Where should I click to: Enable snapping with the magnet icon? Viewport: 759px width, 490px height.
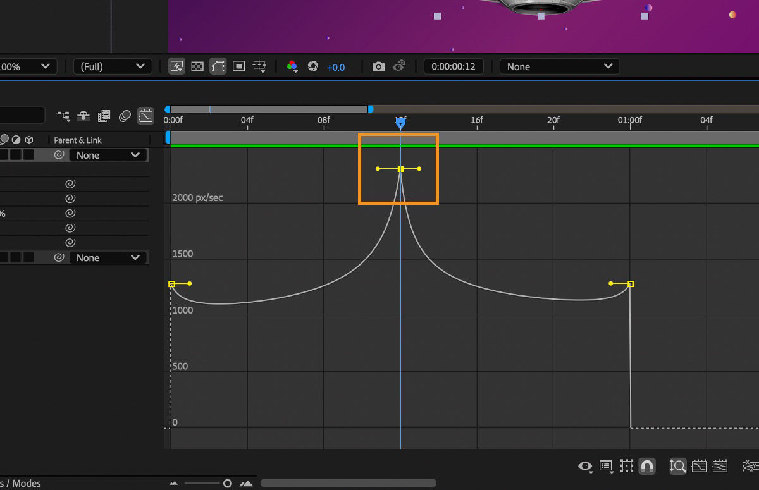coord(647,466)
